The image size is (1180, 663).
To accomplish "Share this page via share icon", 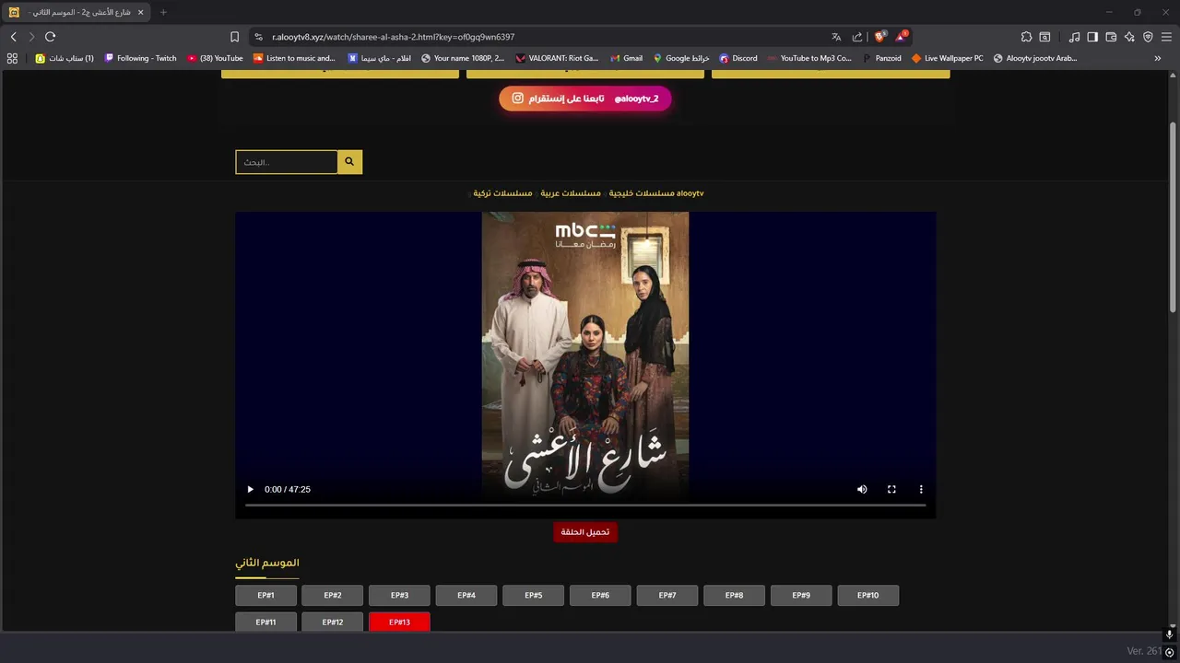I will pyautogui.click(x=857, y=37).
